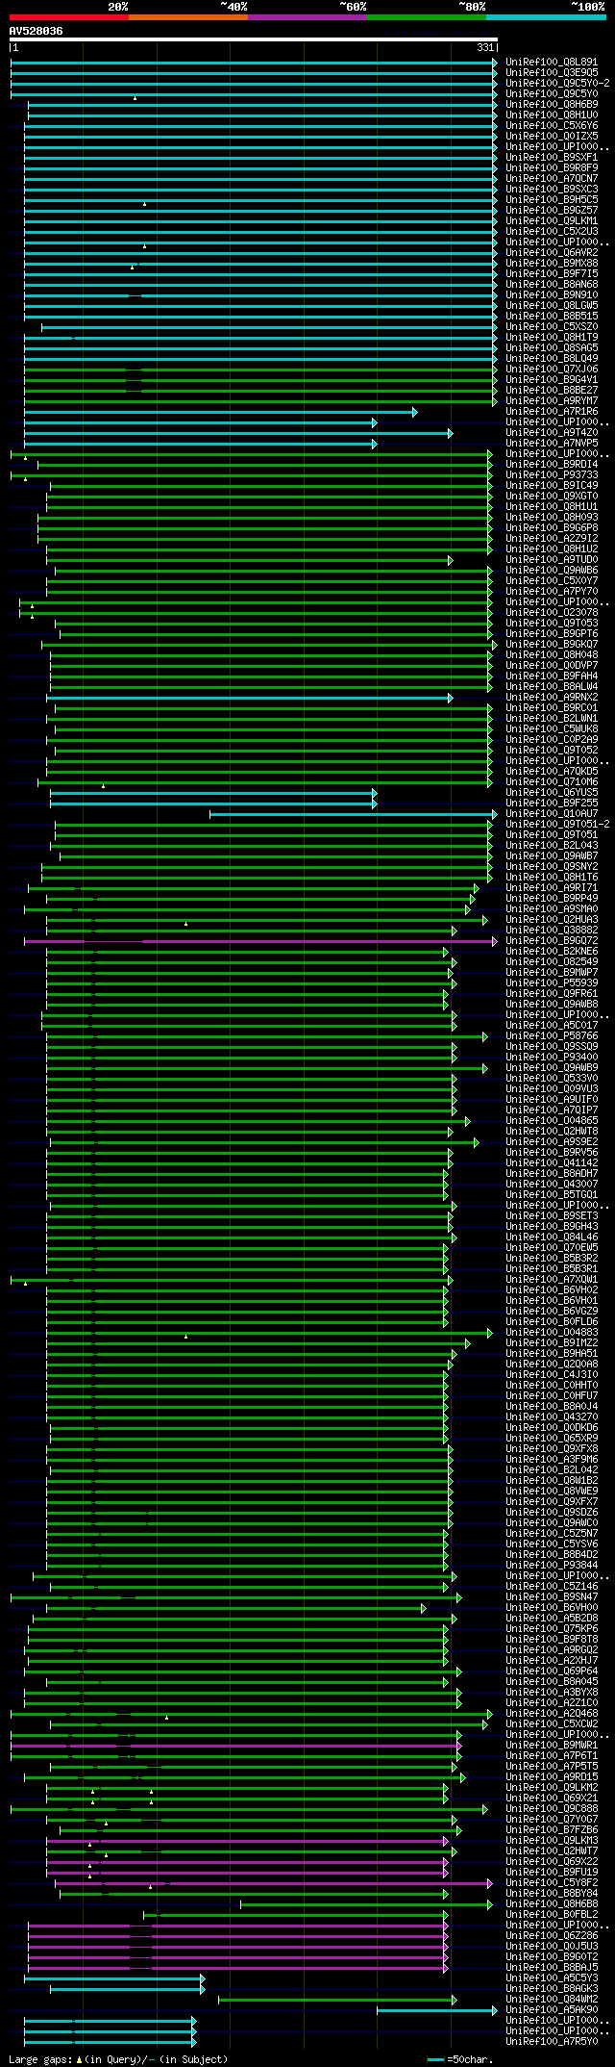Open hit UniRef100_A9TUD0
Viewport: 615px width, 2067px height.
pos(552,559)
